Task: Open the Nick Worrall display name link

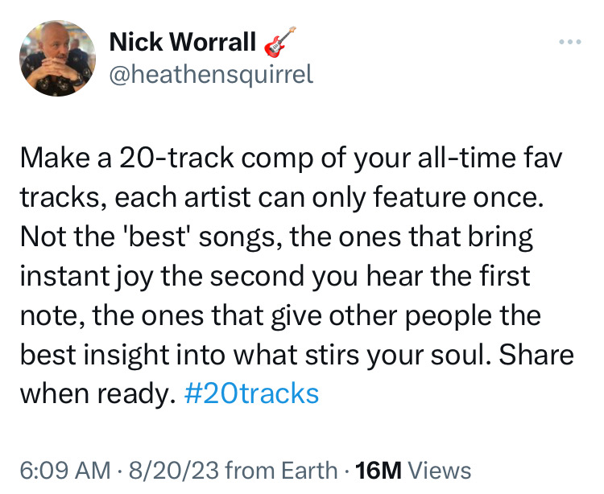Action: (x=181, y=42)
